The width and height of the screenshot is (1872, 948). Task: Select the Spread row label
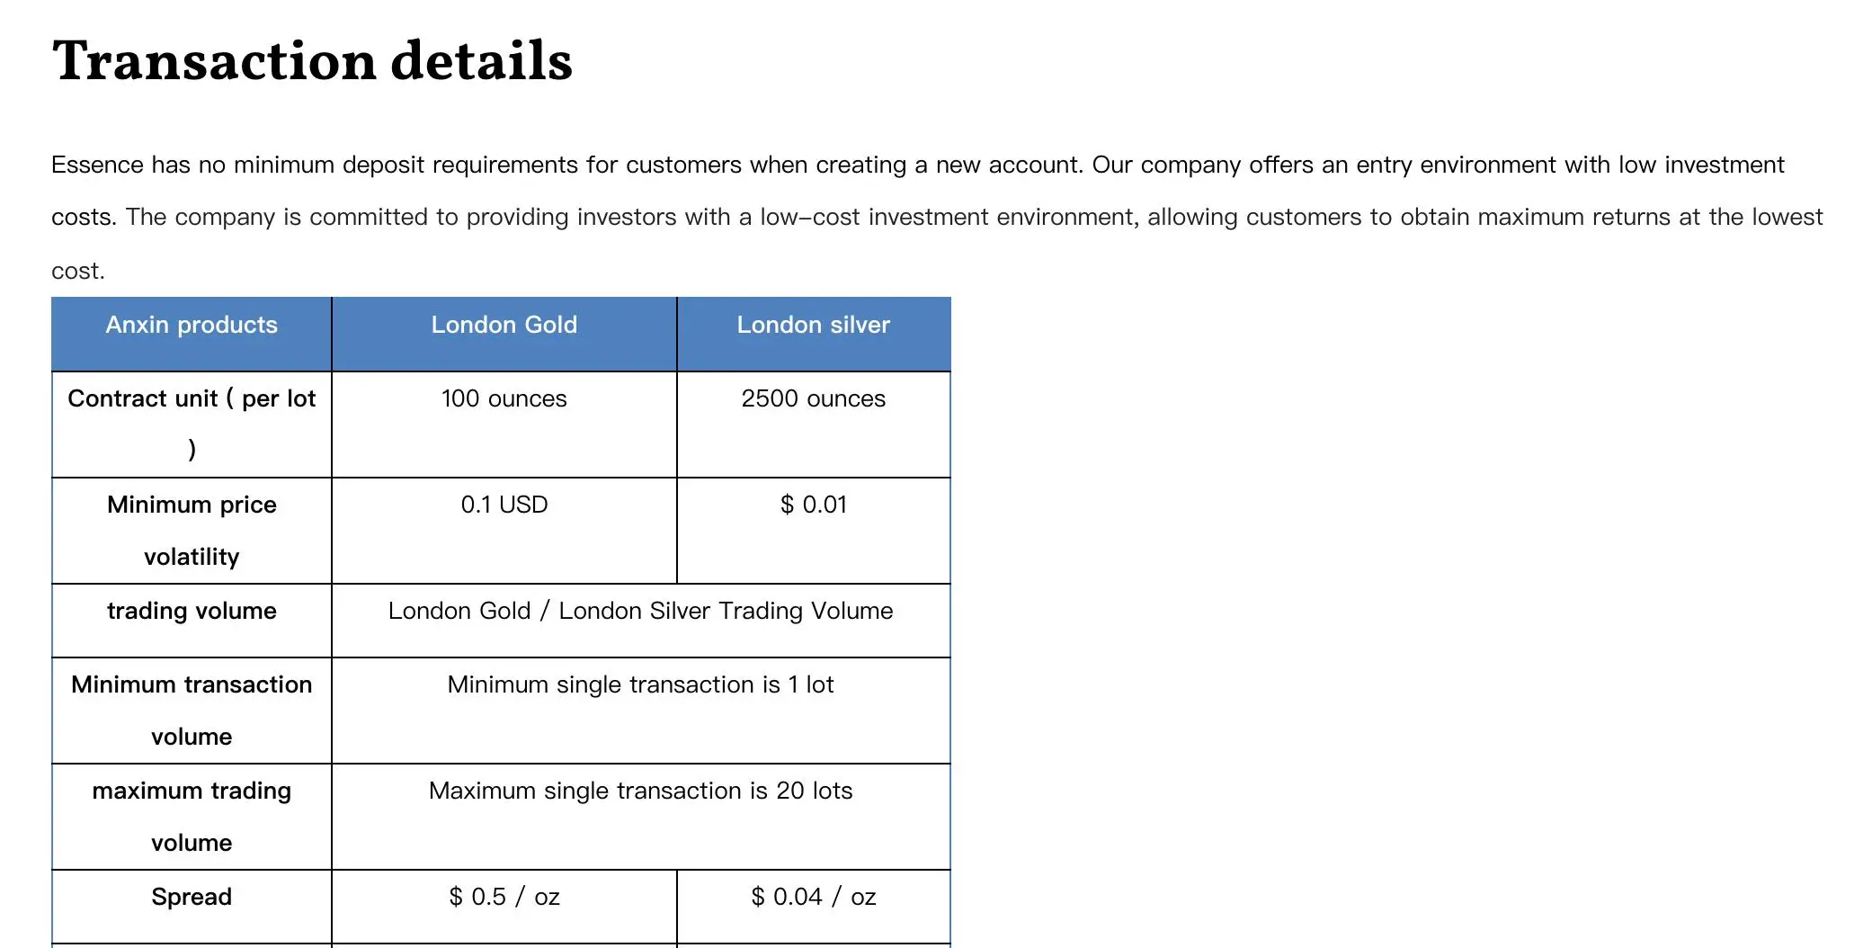click(x=192, y=897)
